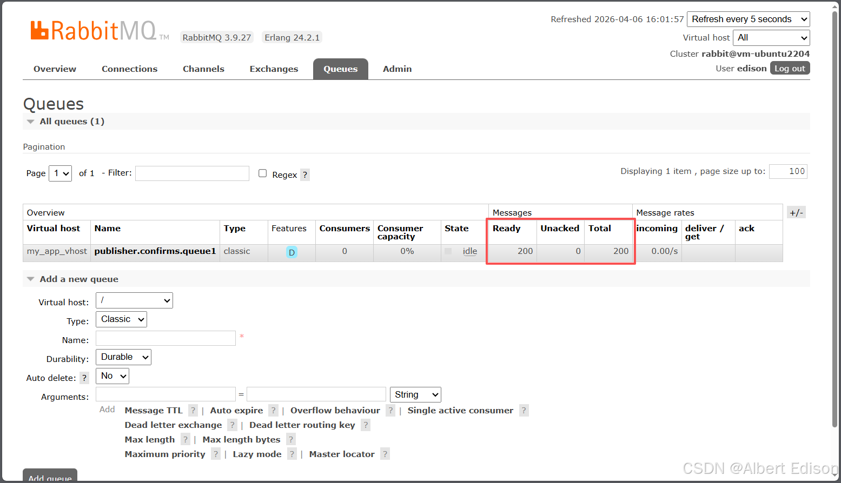Show help for Single active consumer
Screen dimensions: 841x483
[524, 411]
